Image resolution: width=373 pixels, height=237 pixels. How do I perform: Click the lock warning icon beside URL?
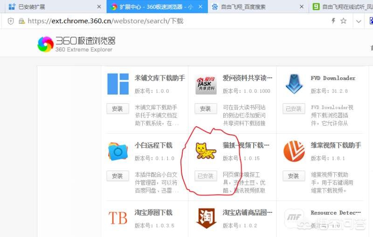(21, 21)
